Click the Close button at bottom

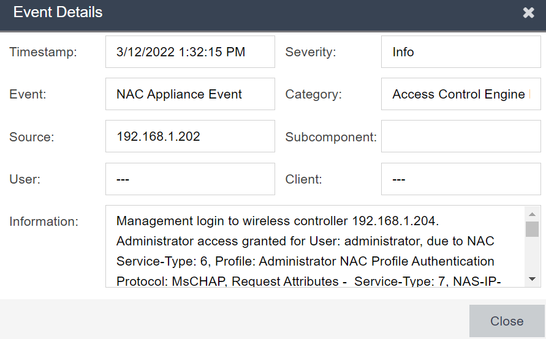507,321
